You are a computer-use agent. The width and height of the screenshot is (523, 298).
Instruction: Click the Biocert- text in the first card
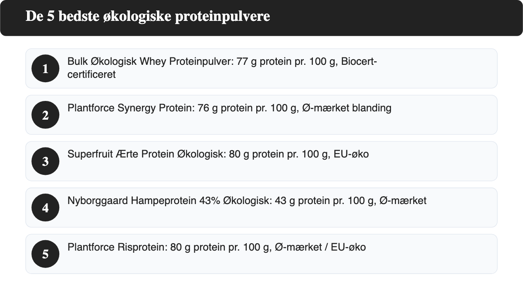click(x=359, y=62)
